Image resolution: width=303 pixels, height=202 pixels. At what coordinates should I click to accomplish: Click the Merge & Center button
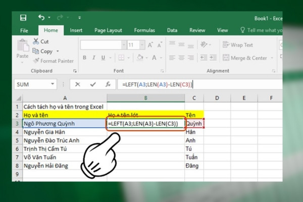(244, 58)
